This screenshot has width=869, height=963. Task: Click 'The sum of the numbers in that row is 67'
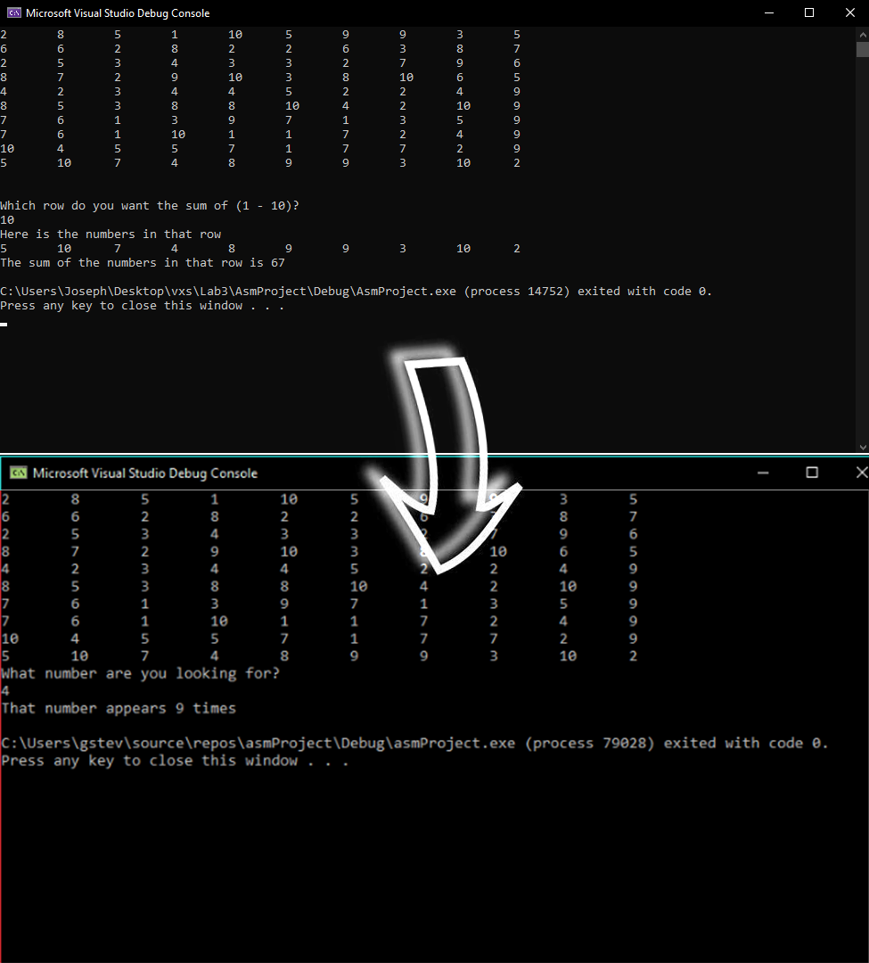point(143,263)
